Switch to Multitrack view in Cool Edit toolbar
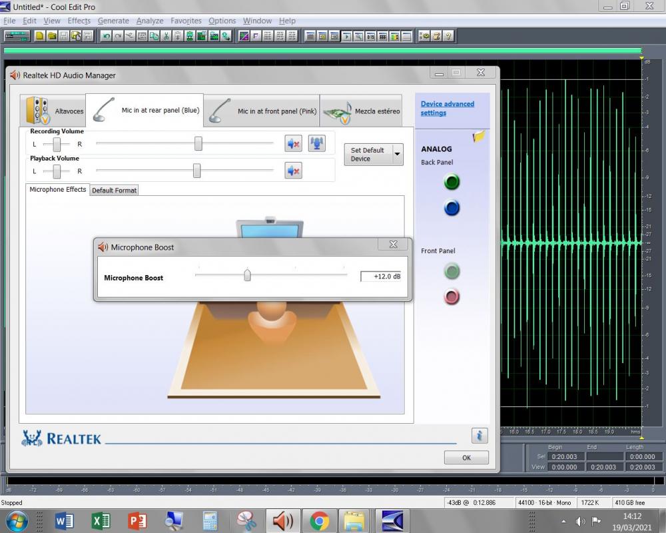The image size is (666, 533). [x=17, y=36]
